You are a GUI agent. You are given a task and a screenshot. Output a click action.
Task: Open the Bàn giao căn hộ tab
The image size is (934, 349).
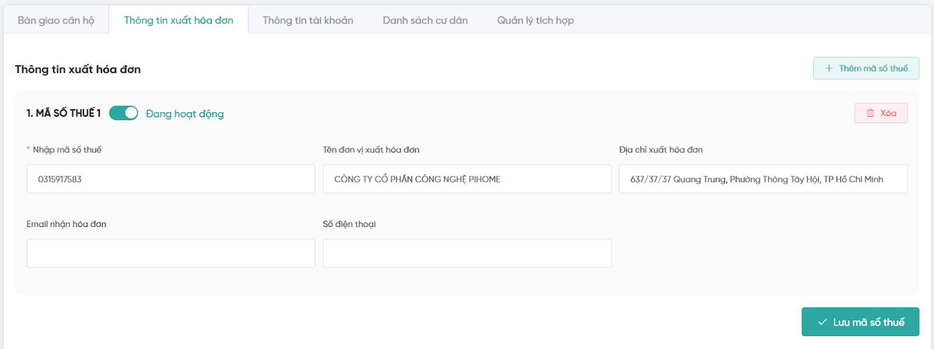point(56,20)
